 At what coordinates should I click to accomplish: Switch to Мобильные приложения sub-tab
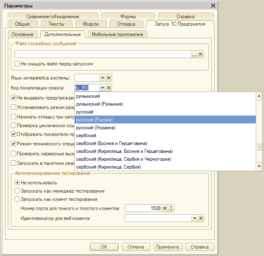[x=117, y=34]
